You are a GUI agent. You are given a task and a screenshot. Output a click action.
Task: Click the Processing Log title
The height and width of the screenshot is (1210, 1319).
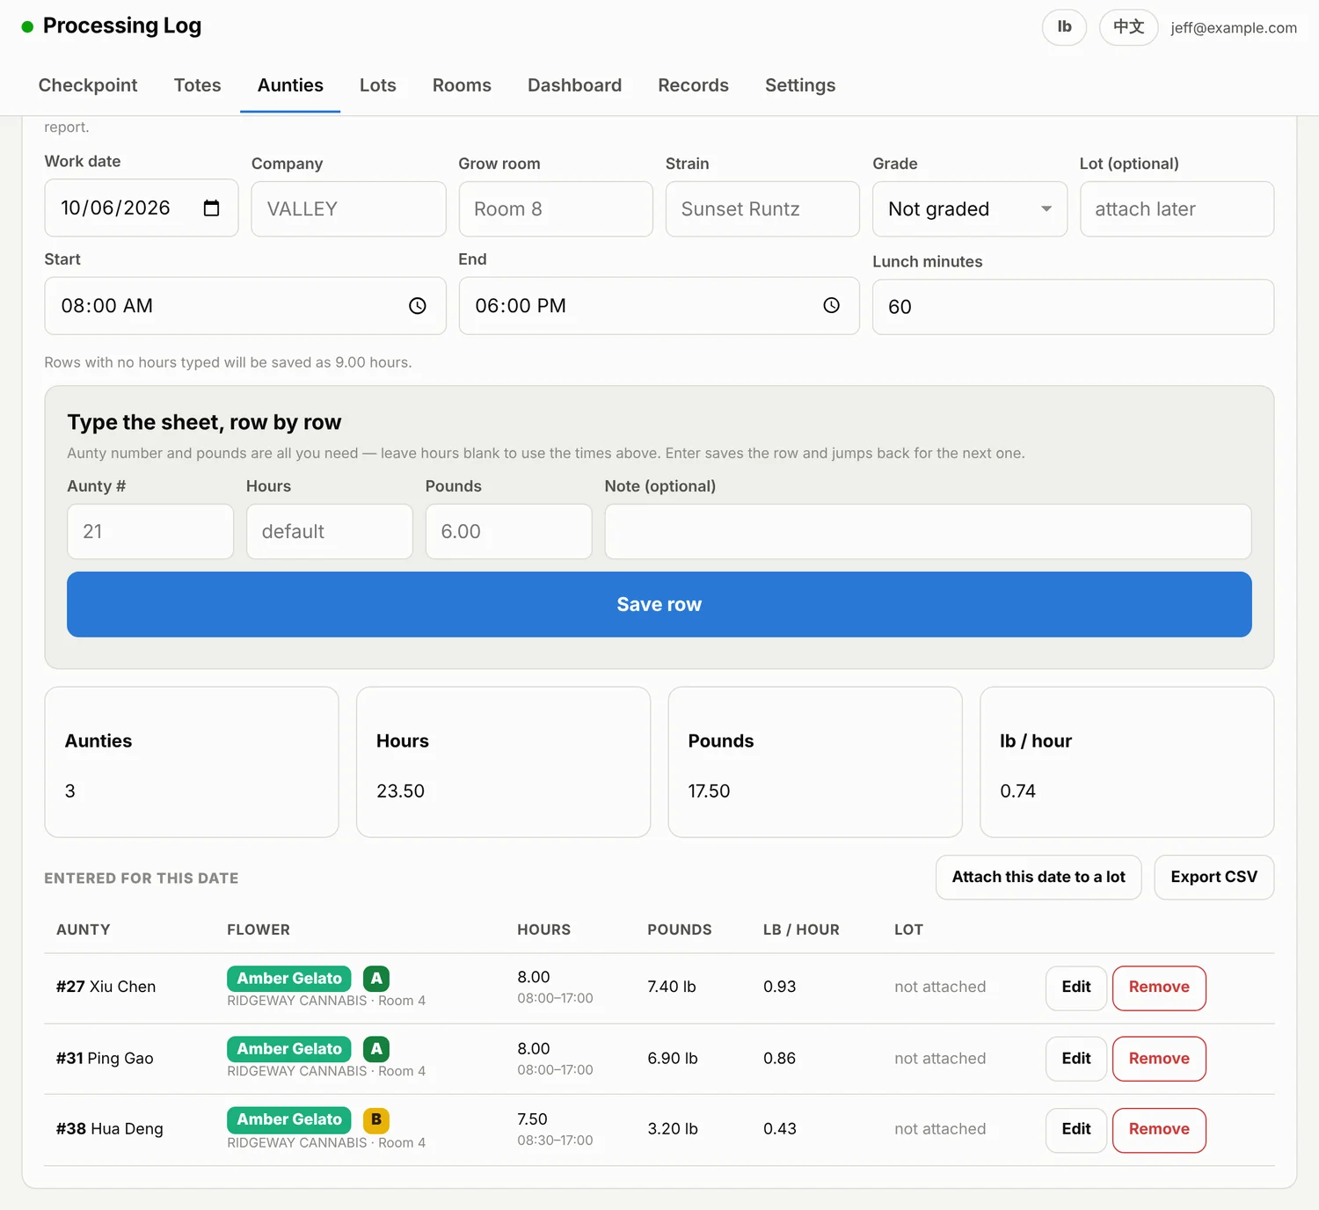coord(122,26)
